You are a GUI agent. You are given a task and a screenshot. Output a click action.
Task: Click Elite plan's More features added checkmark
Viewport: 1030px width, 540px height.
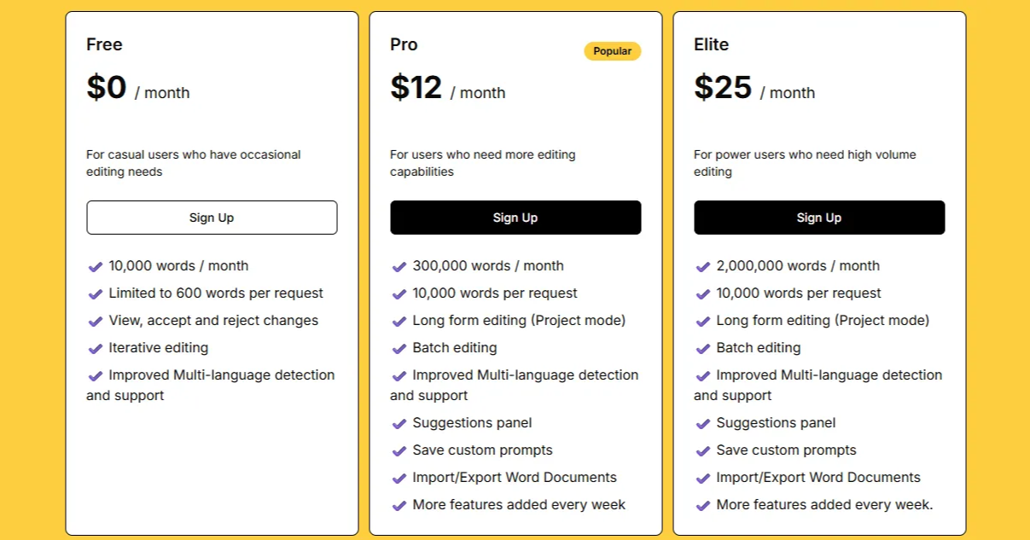703,506
